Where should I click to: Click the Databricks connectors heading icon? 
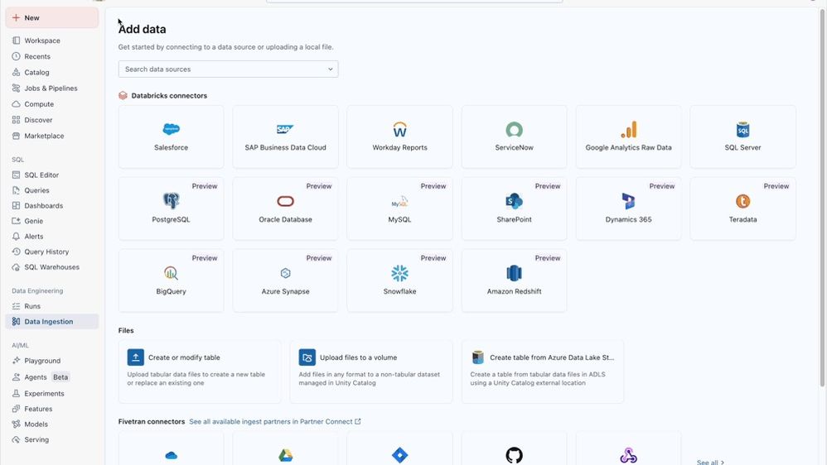[123, 95]
